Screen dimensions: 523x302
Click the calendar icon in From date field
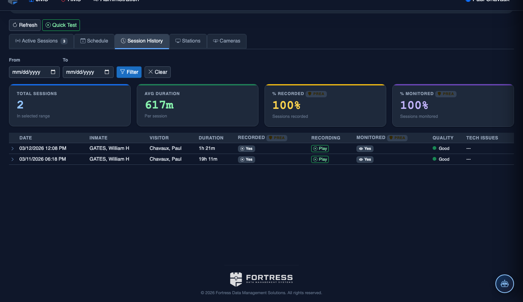pyautogui.click(x=53, y=72)
